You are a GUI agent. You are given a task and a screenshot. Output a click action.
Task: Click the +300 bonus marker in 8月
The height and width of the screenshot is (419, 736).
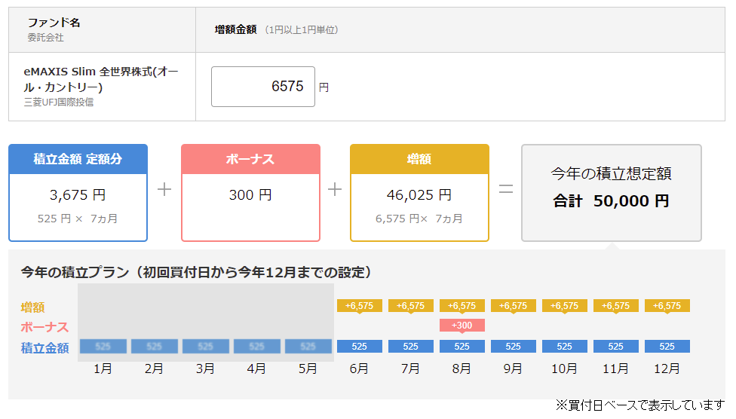pyautogui.click(x=462, y=325)
